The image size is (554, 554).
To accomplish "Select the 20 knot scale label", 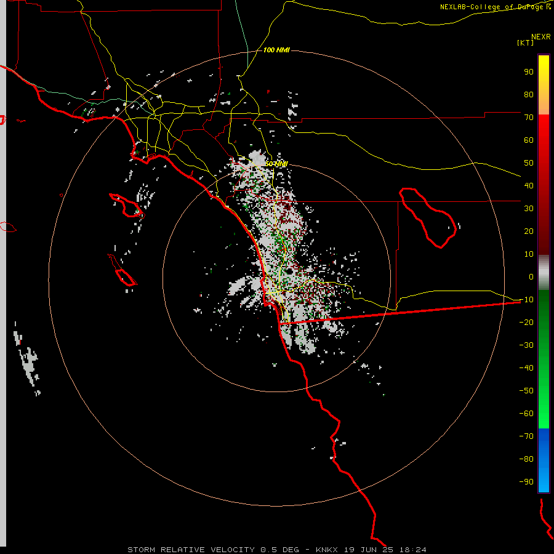I will click(529, 231).
